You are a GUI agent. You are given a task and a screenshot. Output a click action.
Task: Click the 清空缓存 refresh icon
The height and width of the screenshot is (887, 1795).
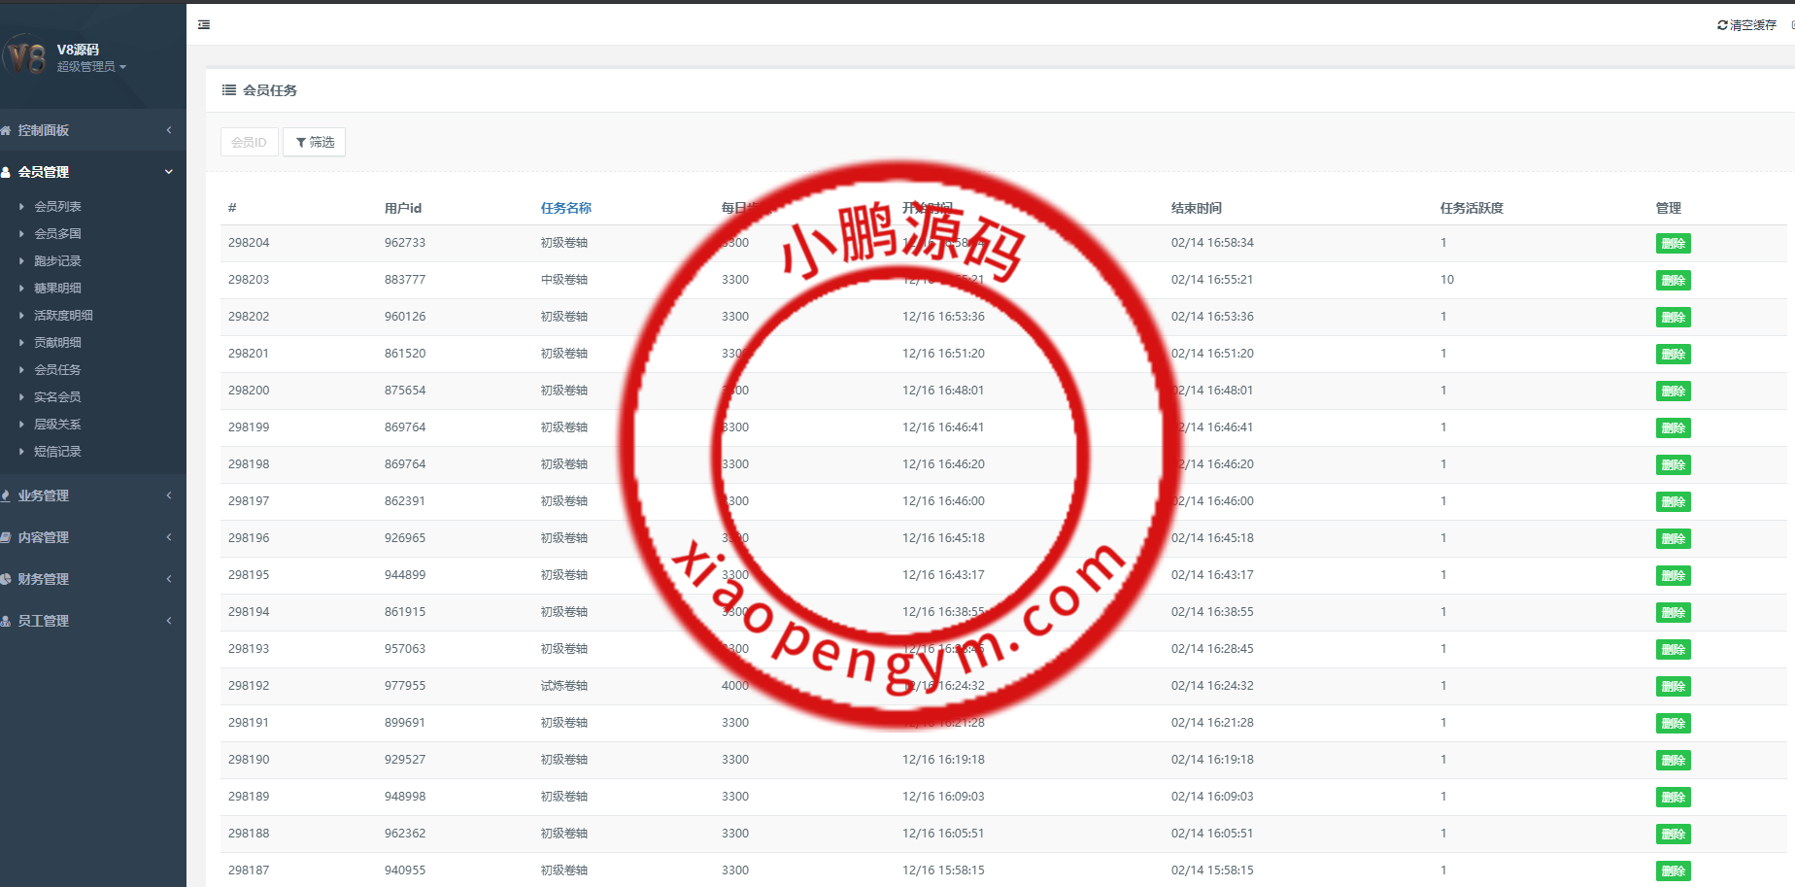coord(1722,25)
